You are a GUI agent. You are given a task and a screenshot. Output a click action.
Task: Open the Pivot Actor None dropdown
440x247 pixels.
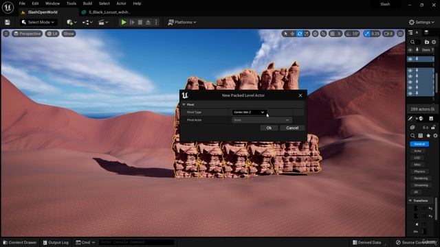(x=261, y=120)
